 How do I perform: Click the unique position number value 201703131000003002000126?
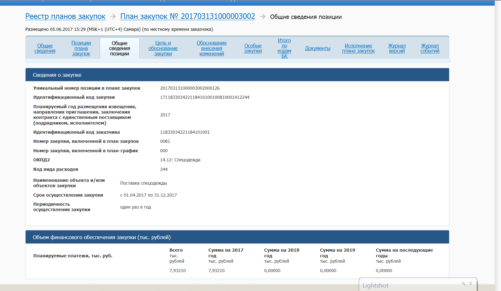pos(190,88)
